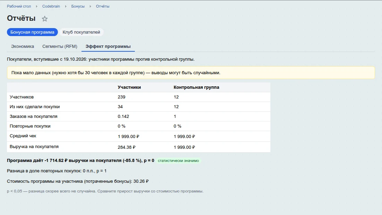
Task: Click Стоимость программы на участника line
Action: click(x=78, y=181)
